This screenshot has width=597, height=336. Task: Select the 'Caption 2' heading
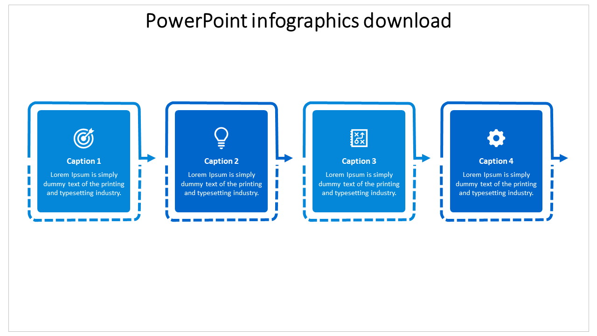(x=222, y=161)
